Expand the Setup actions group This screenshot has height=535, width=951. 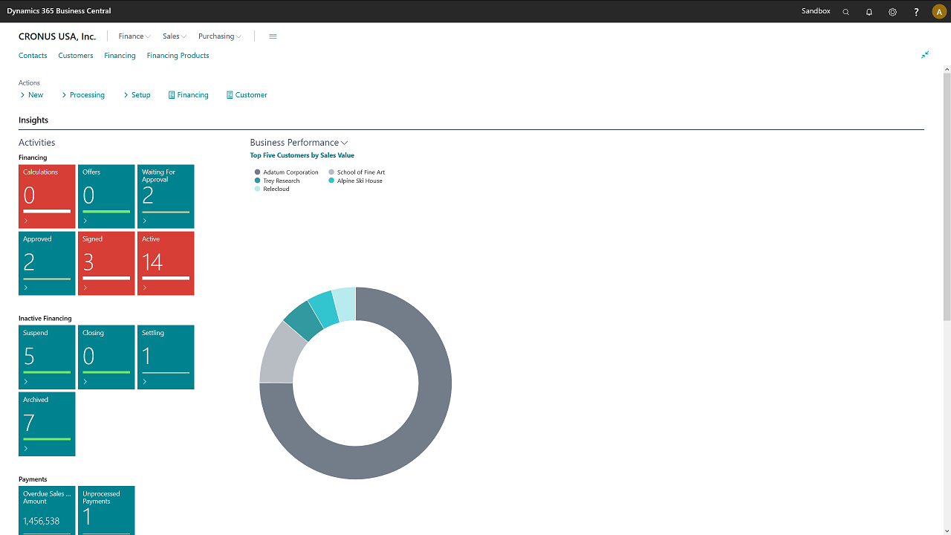tap(137, 95)
